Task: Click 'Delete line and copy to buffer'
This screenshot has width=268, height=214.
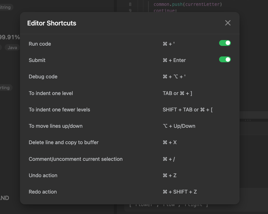Action: pos(64,142)
